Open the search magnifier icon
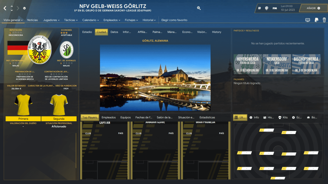The image size is (328, 184). point(199,8)
